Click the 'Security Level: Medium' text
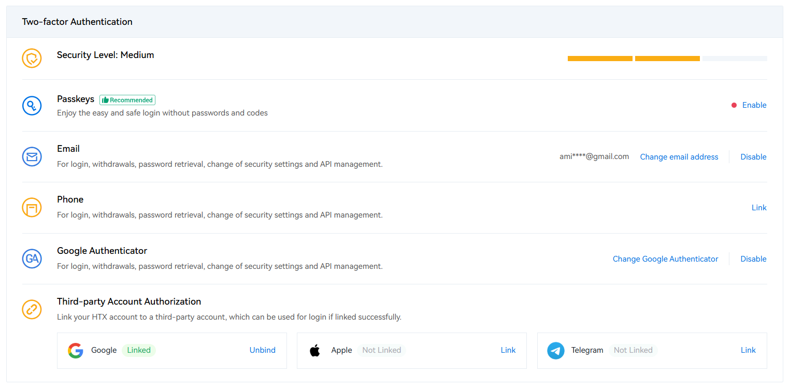The width and height of the screenshot is (789, 388). tap(106, 55)
